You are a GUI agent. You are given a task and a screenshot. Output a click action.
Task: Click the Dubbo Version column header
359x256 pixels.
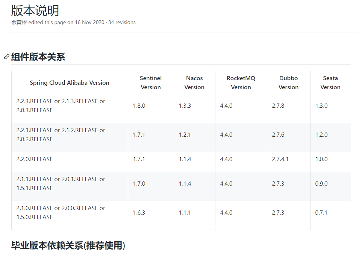tap(288, 83)
